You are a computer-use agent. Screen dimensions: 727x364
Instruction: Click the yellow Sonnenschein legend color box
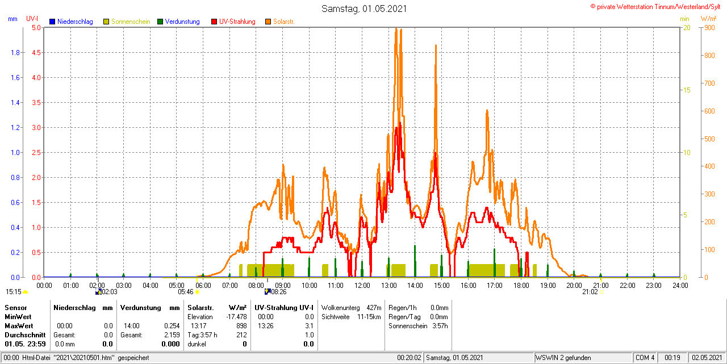tap(106, 22)
